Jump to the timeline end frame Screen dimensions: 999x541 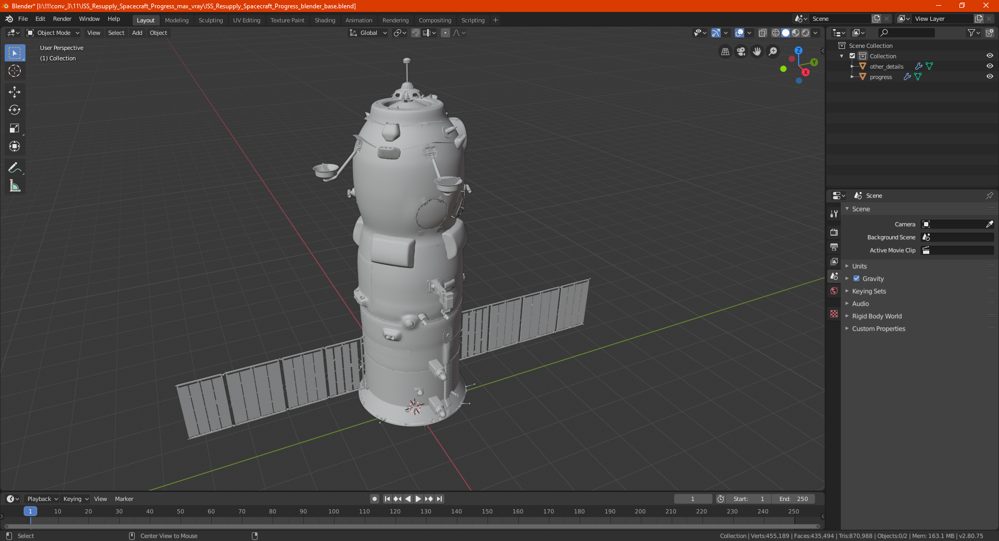pyautogui.click(x=440, y=499)
